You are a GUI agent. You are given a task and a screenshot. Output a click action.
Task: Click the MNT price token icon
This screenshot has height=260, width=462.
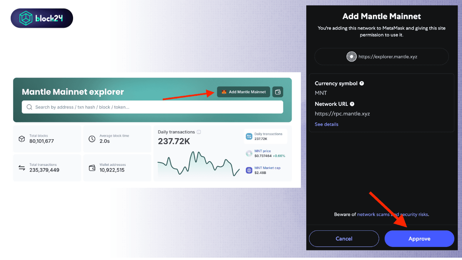[249, 153]
